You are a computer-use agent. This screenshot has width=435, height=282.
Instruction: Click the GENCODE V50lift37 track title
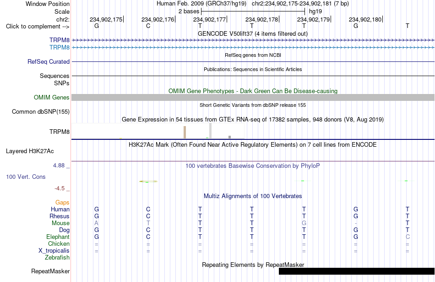pos(253,33)
